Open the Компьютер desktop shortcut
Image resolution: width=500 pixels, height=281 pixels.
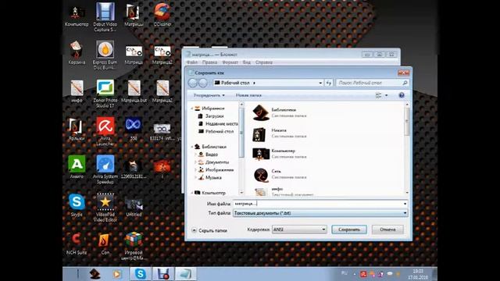[77, 16]
